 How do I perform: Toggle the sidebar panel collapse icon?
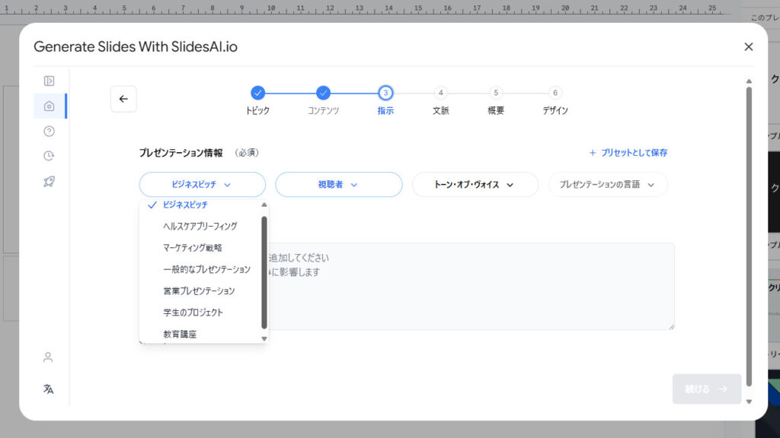point(49,81)
